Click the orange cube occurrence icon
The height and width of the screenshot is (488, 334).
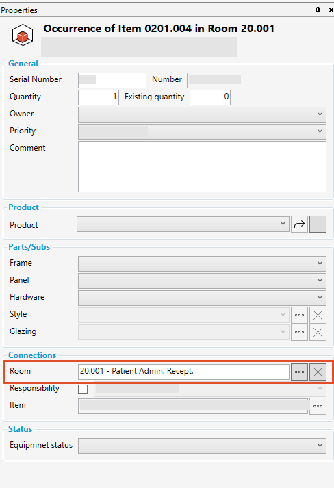(23, 35)
